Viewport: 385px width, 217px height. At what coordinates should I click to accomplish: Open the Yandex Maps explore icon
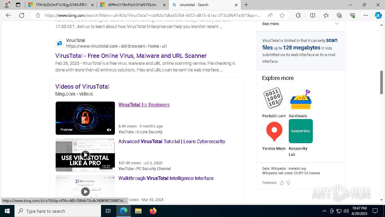coord(274,131)
